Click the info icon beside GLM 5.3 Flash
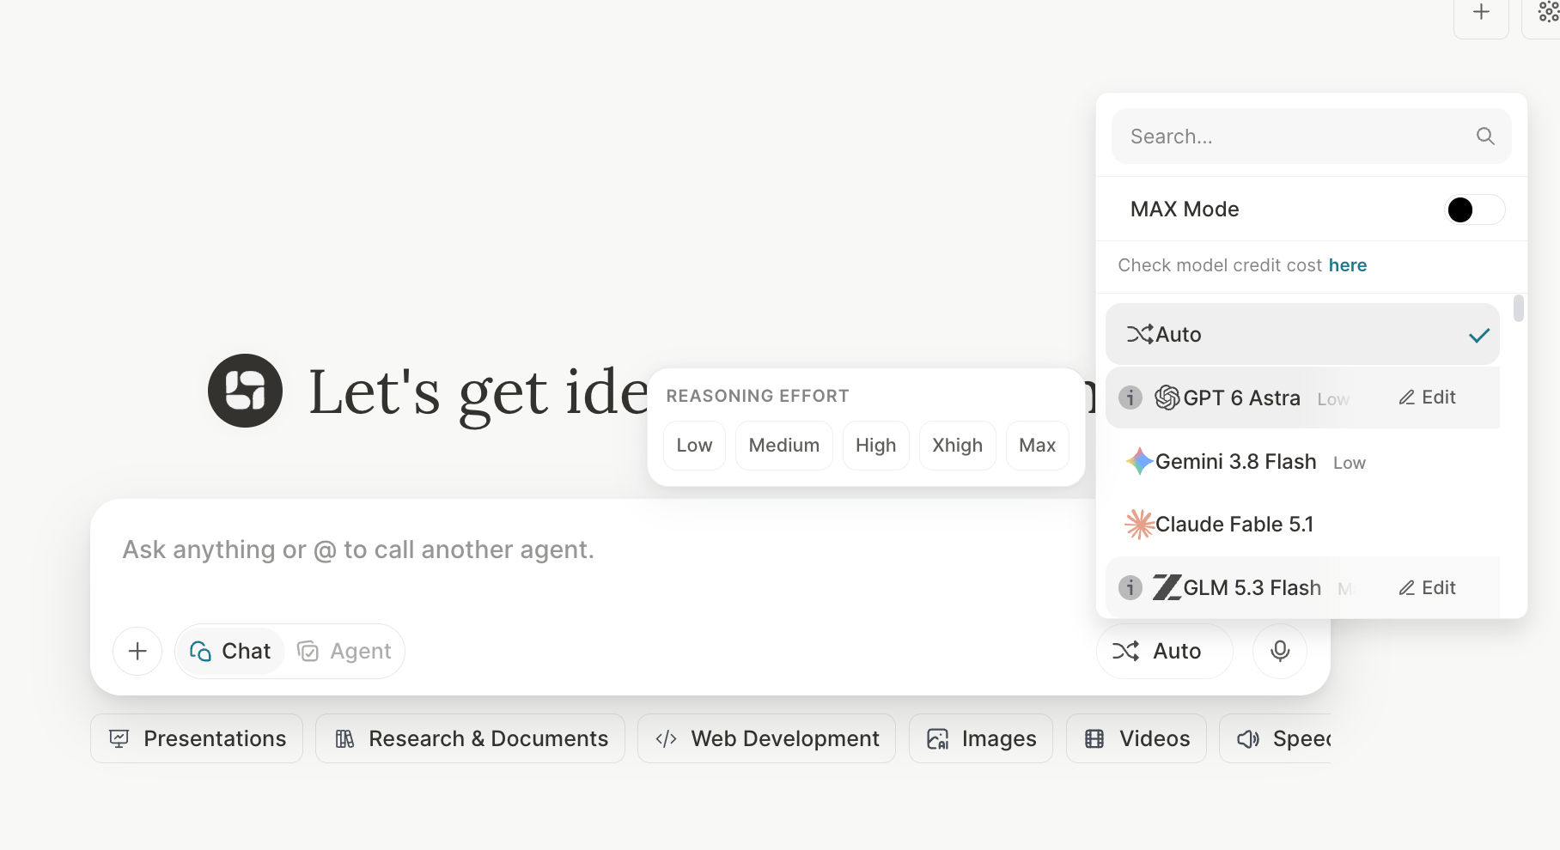Image resolution: width=1560 pixels, height=850 pixels. click(x=1130, y=587)
